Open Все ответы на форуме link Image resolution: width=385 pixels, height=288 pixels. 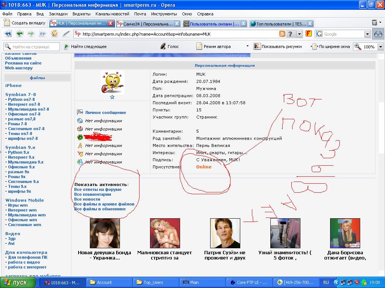click(98, 190)
